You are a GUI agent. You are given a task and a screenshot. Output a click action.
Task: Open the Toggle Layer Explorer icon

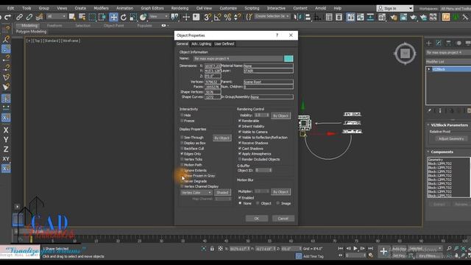coord(339,17)
